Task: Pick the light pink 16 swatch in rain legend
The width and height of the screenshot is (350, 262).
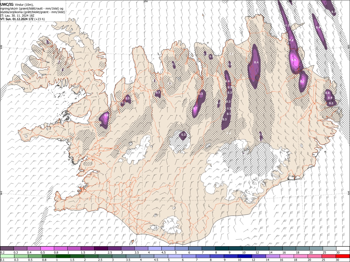Action: click(x=287, y=256)
